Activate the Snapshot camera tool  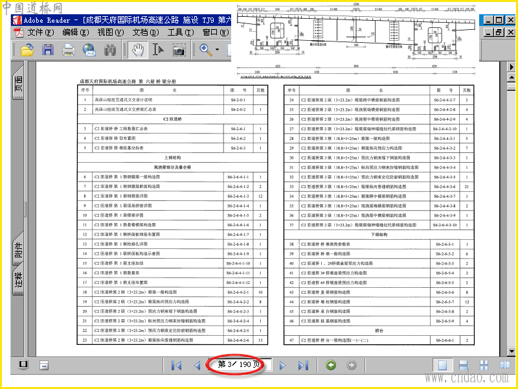[179, 50]
